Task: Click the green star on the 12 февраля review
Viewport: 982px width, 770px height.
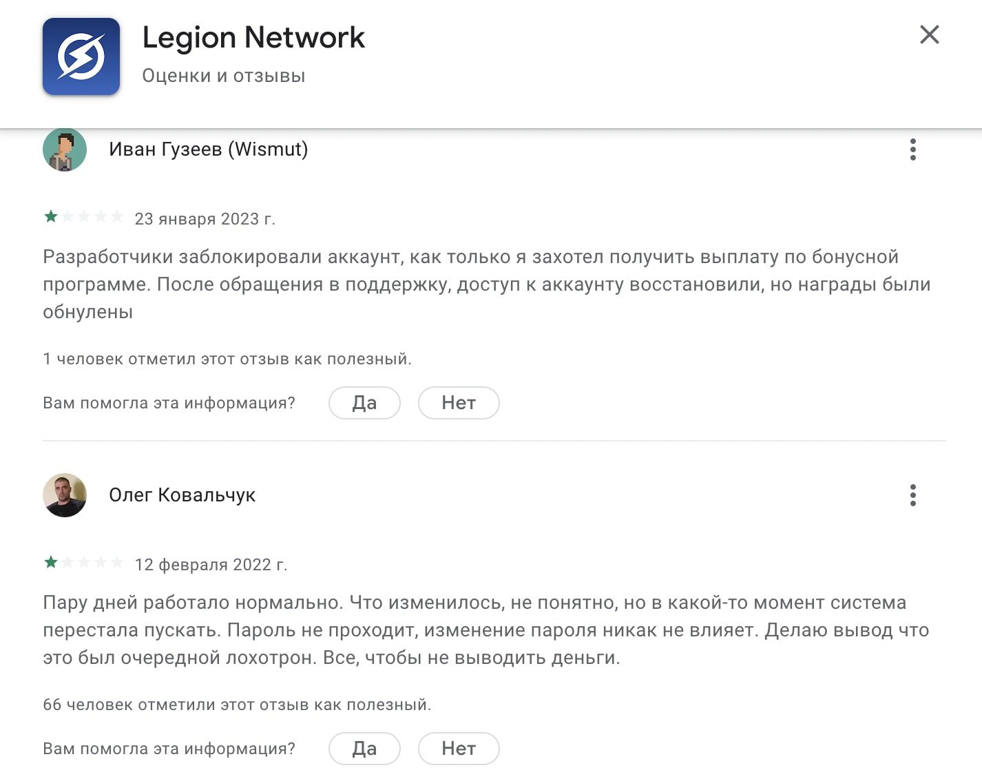Action: [x=51, y=563]
